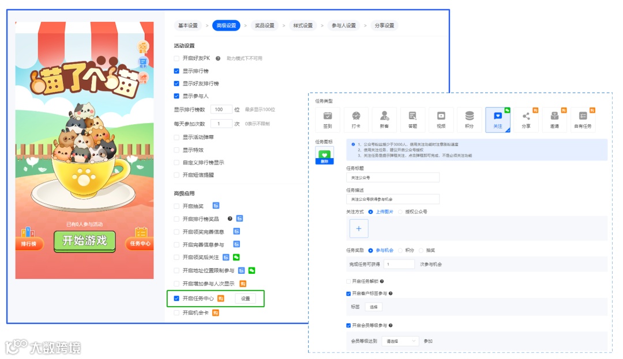Click the 每天参加次数 input field

point(222,124)
